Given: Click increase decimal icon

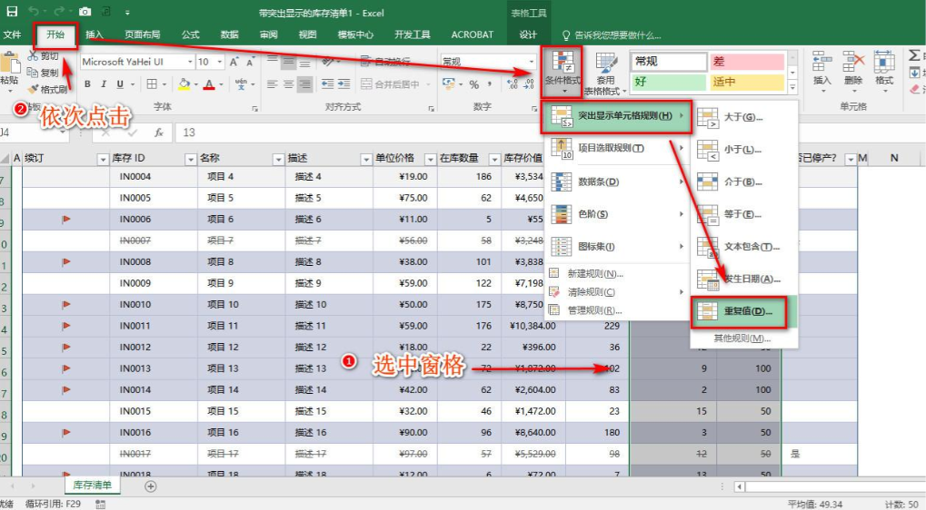Looking at the screenshot, I should pos(513,84).
